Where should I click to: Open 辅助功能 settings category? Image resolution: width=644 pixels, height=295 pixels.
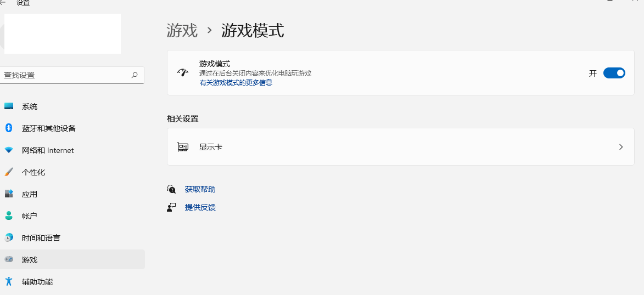72,281
